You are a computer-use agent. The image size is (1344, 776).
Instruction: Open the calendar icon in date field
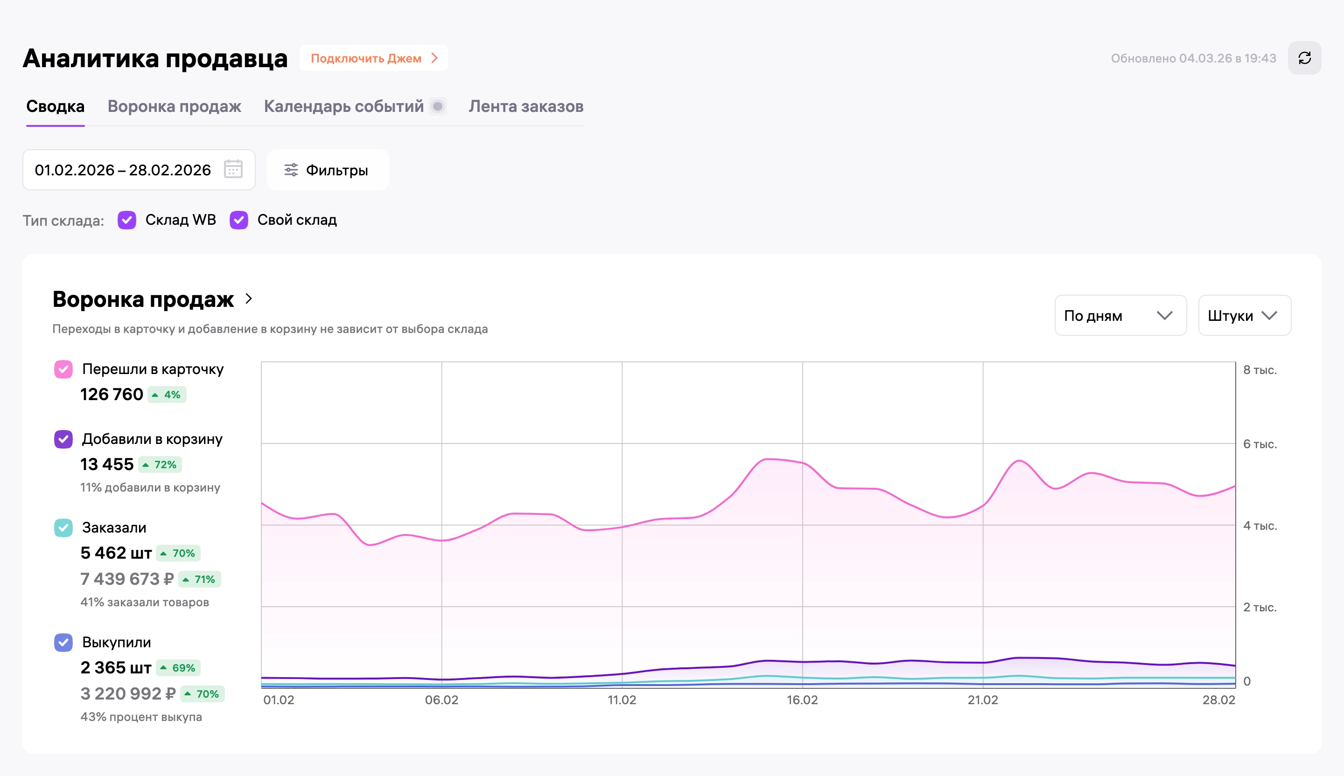coord(233,169)
